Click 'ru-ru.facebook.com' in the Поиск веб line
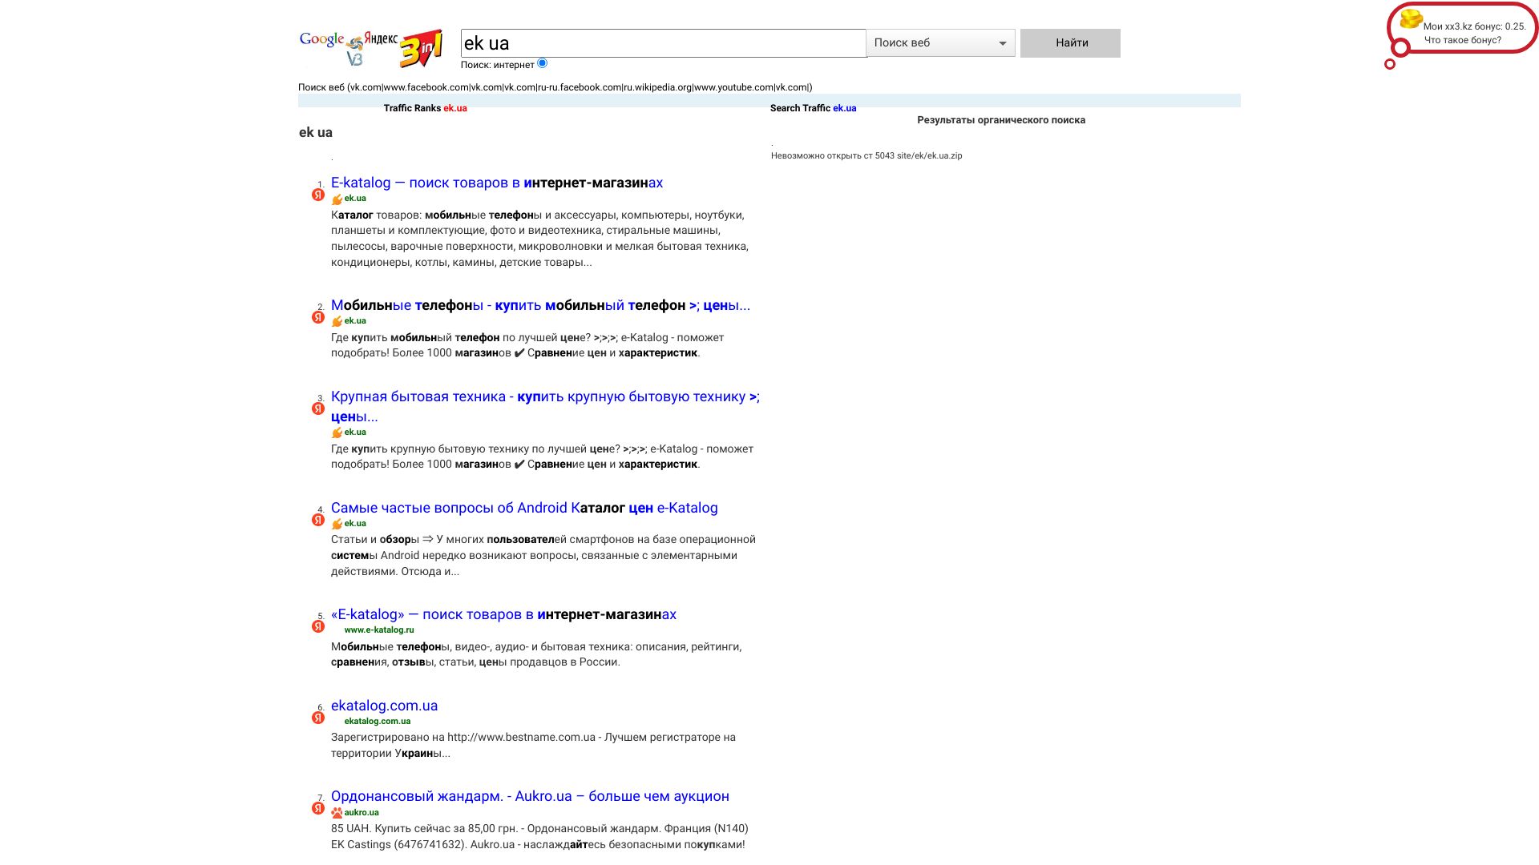Viewport: 1539px width, 865px height. [580, 87]
